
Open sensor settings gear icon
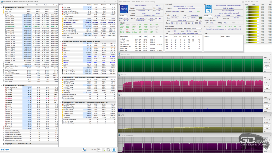[x=109, y=149]
